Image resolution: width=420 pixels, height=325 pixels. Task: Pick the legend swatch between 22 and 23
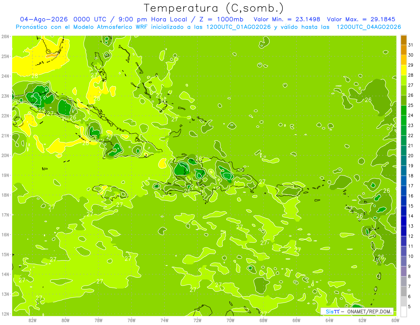pyautogui.click(x=404, y=130)
